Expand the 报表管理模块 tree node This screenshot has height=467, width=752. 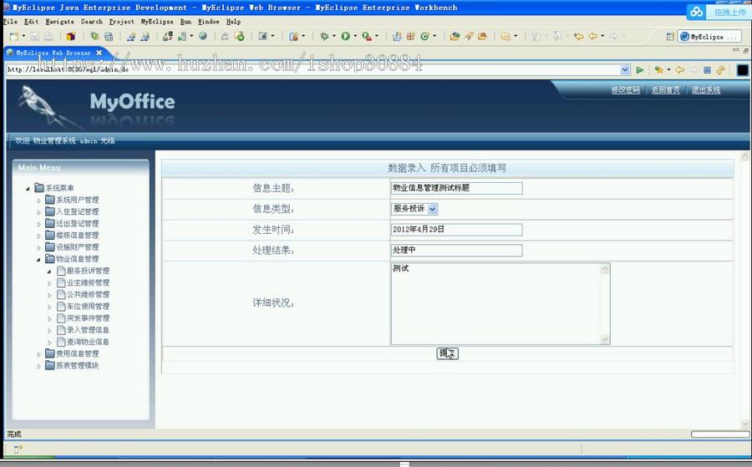click(38, 366)
